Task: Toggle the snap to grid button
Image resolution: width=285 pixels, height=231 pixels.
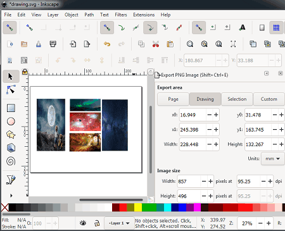Action: [x=276, y=28]
